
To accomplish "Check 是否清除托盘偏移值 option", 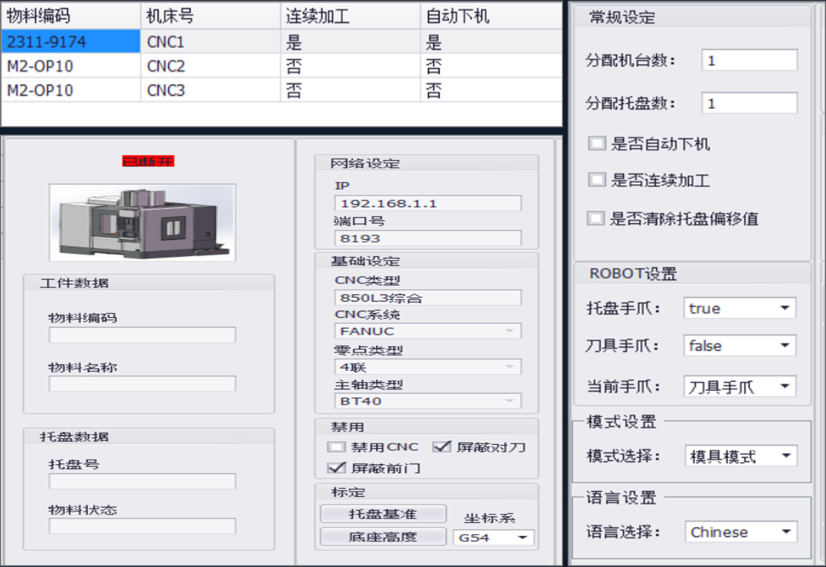I will tap(596, 219).
